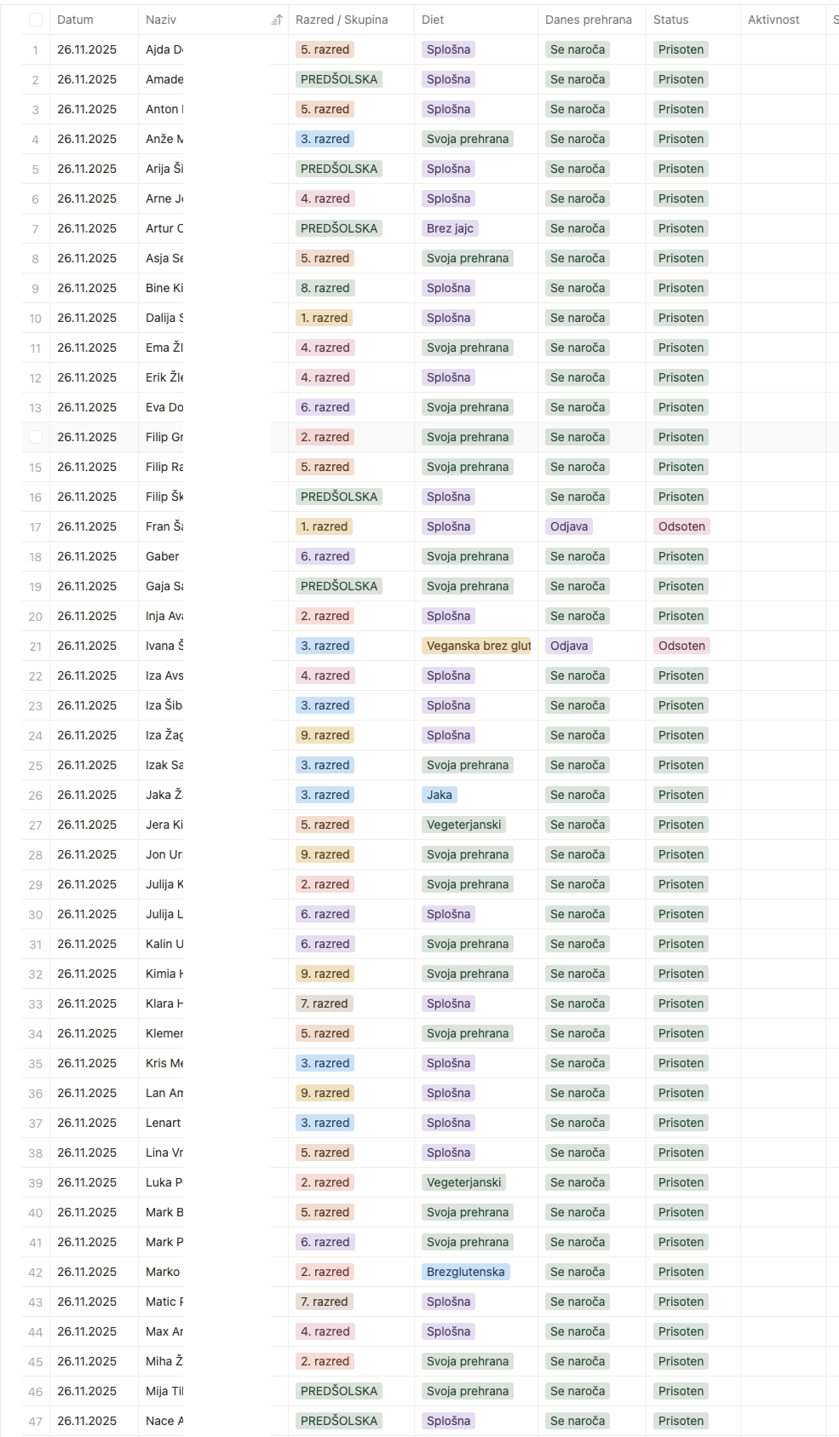The height and width of the screenshot is (1437, 839).
Task: Open the Brez jajc diet tag for Artur
Action: 451,228
